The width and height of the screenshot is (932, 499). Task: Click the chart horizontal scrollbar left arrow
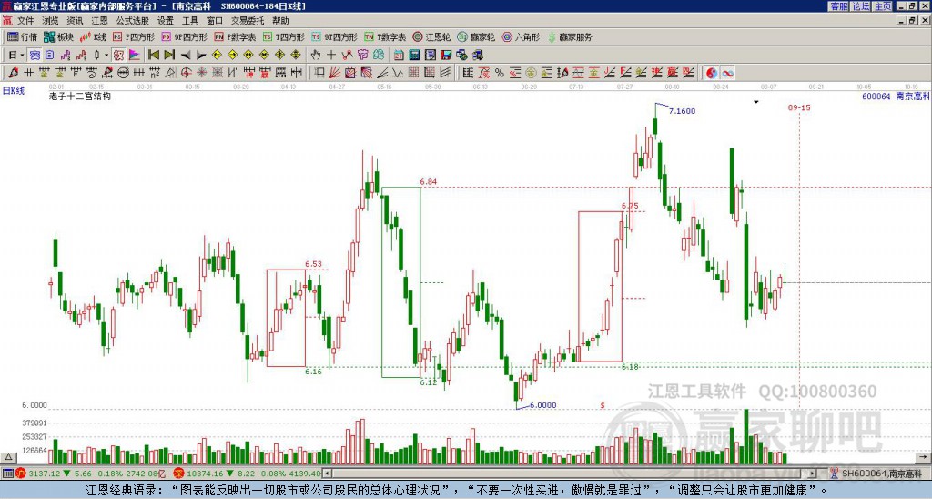(x=327, y=474)
